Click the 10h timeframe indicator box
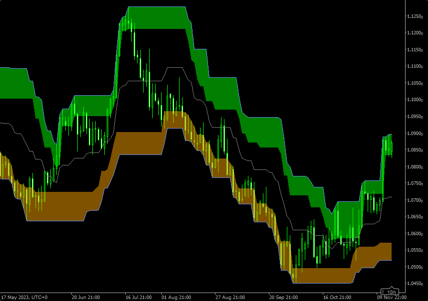428x301 pixels. (390, 292)
